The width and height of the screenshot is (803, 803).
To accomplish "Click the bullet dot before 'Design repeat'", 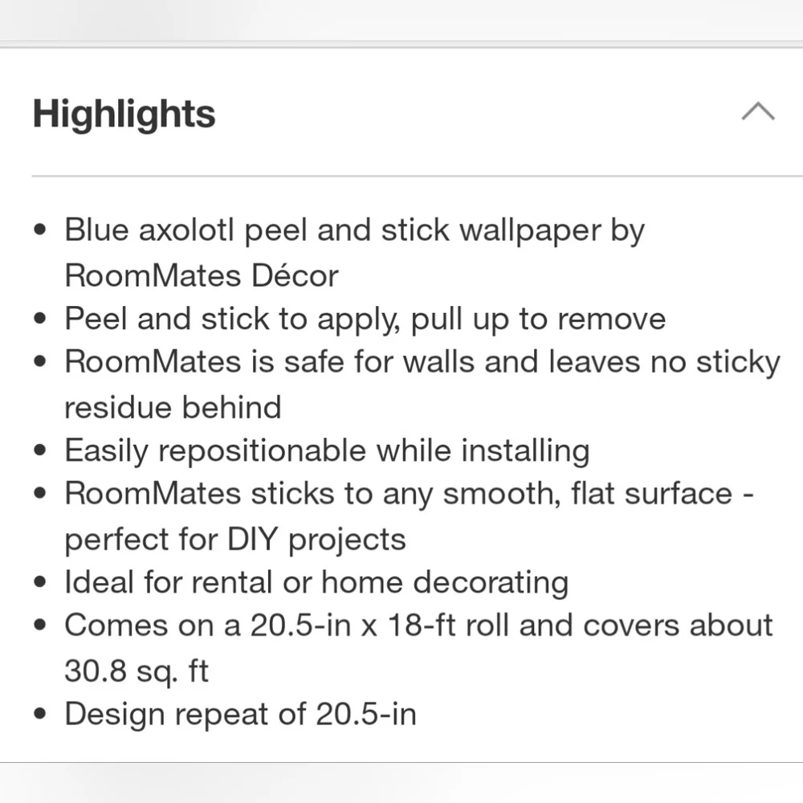I will (x=40, y=713).
